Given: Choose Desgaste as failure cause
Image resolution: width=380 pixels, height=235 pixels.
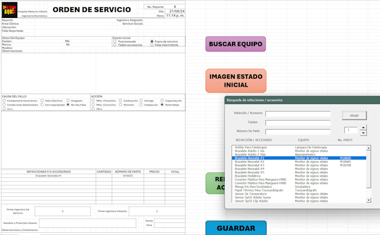Looking at the screenshot, I should point(68,101).
